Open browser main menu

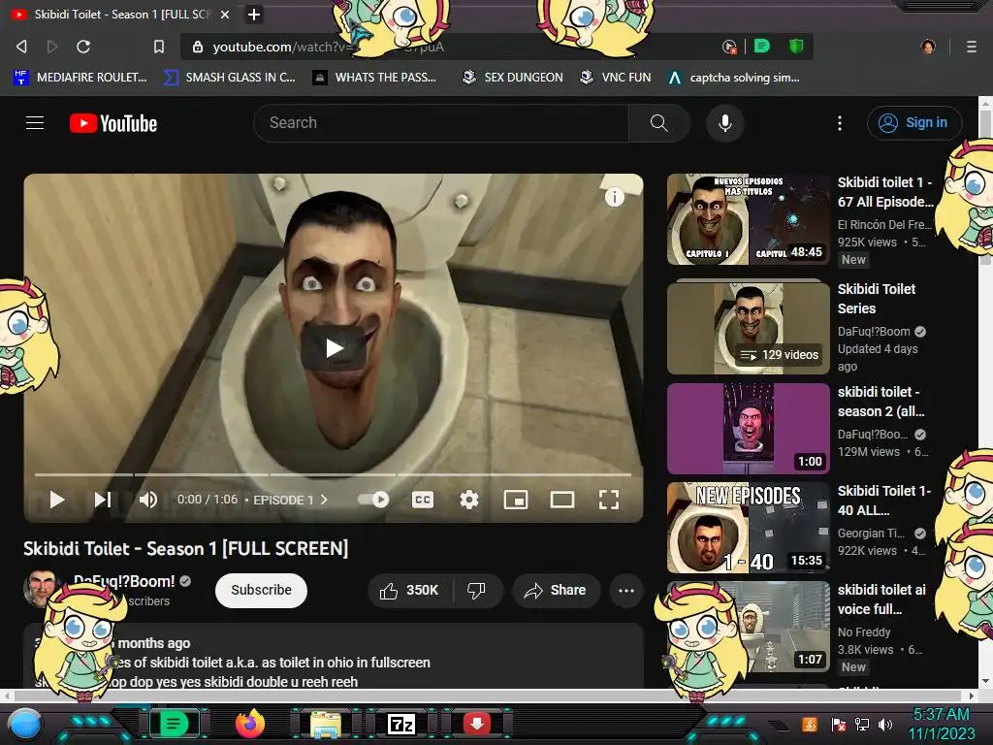coord(972,47)
